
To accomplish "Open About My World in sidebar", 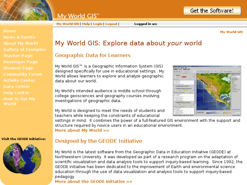I will (x=21, y=43).
